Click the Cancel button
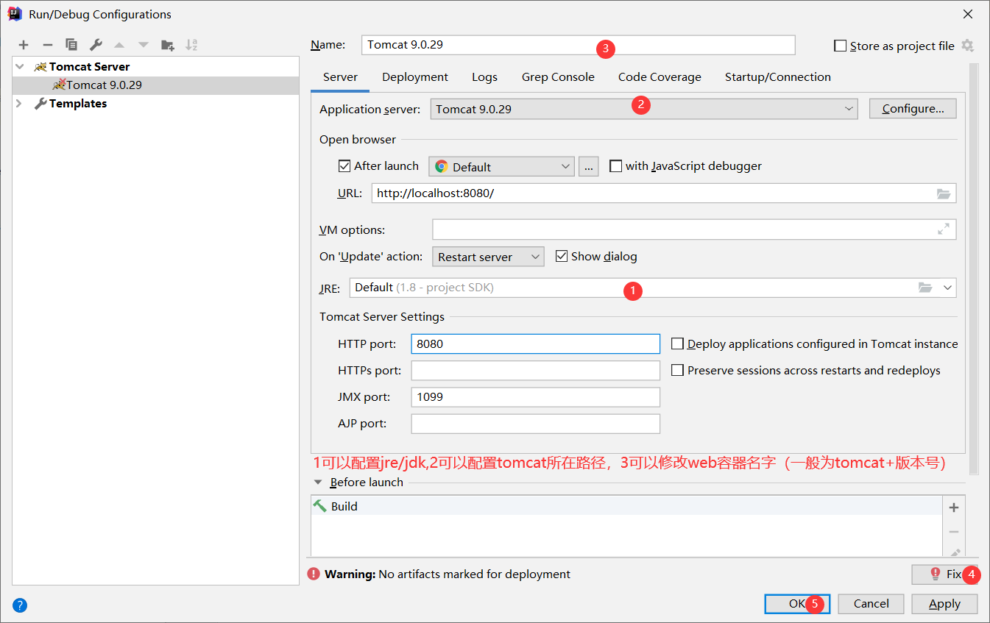Image resolution: width=990 pixels, height=623 pixels. [871, 604]
